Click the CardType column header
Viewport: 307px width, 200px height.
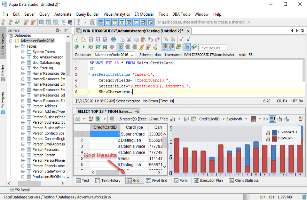click(134, 127)
